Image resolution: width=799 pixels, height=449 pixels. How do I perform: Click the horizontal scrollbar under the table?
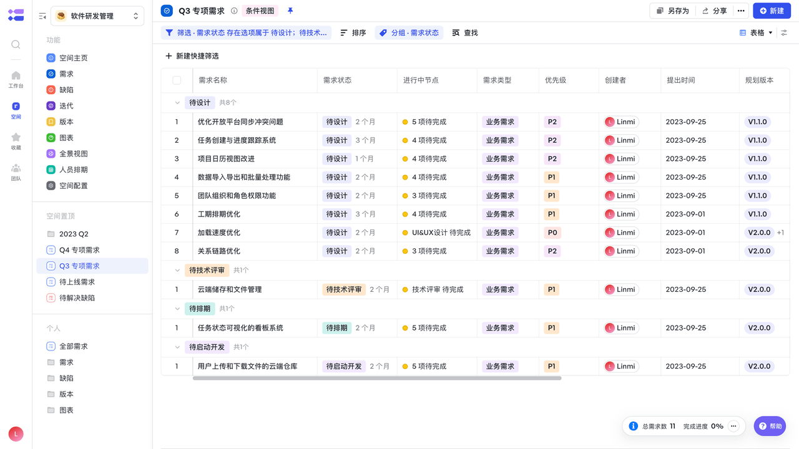point(377,378)
